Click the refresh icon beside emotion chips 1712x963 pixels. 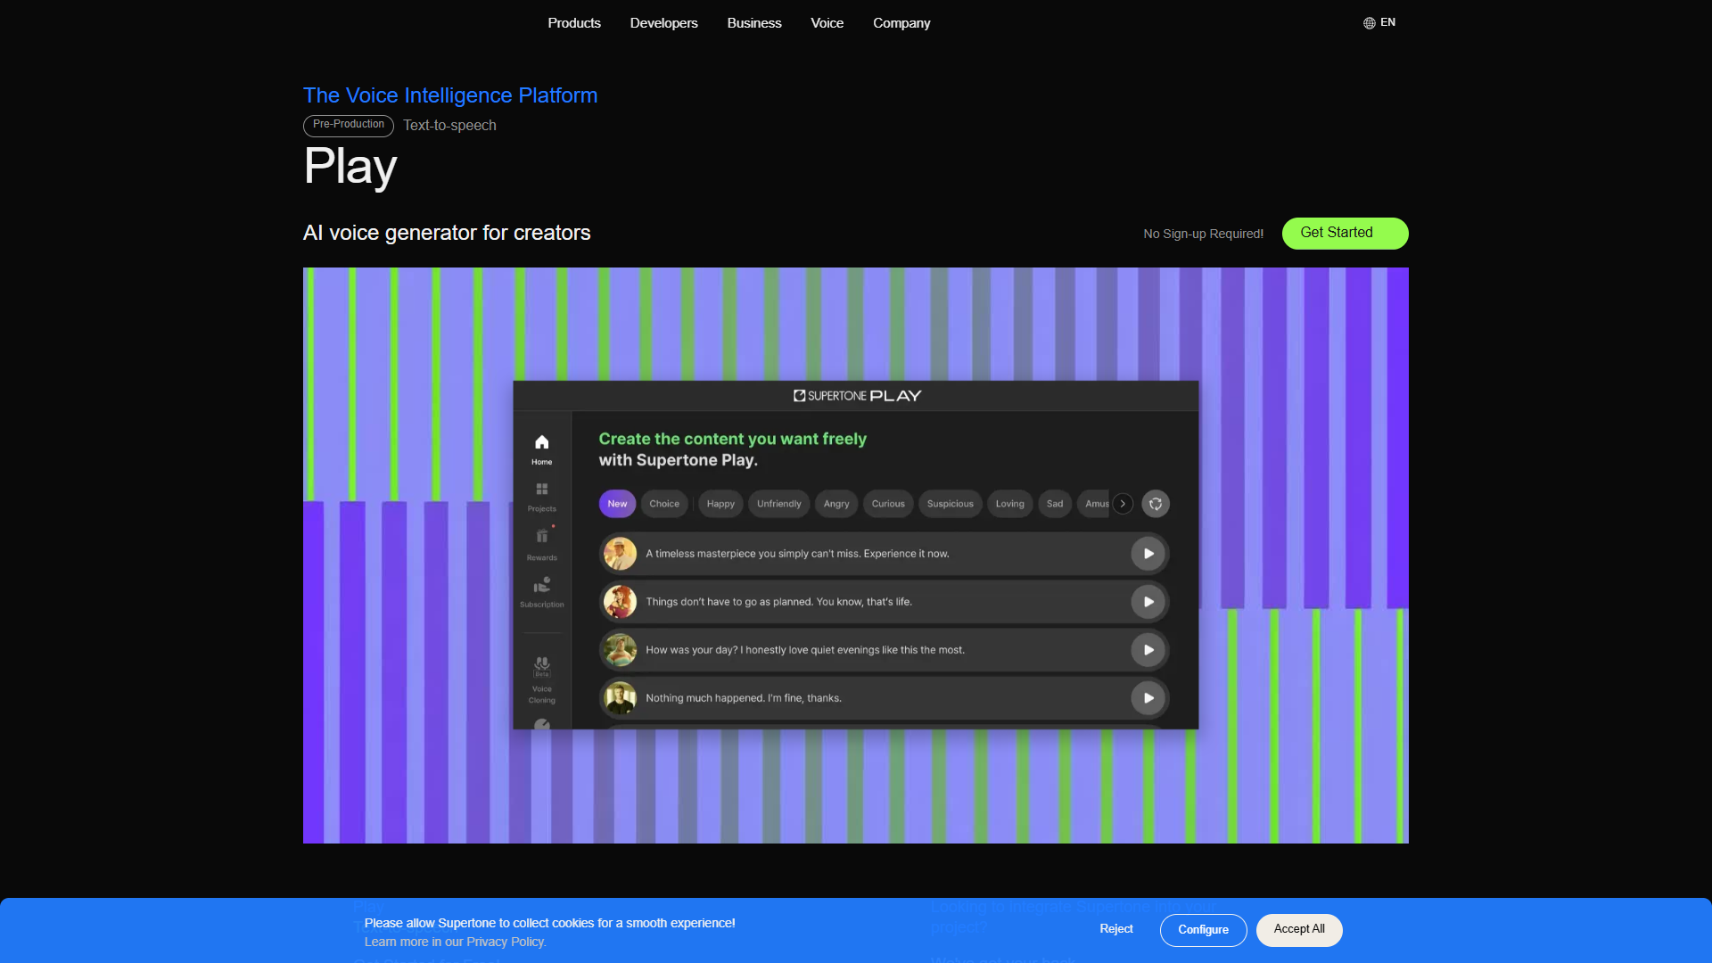[x=1156, y=504]
